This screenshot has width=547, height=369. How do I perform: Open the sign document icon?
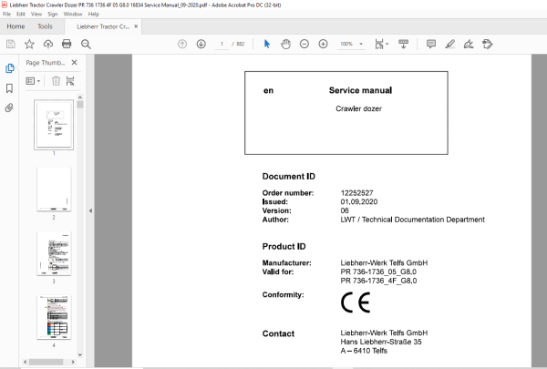pyautogui.click(x=469, y=44)
